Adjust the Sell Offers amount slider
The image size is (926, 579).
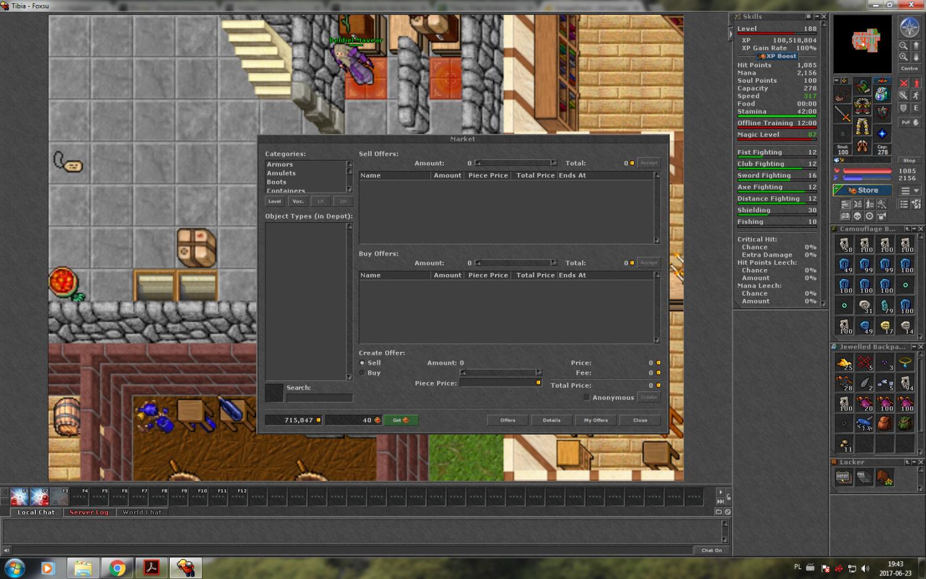515,163
